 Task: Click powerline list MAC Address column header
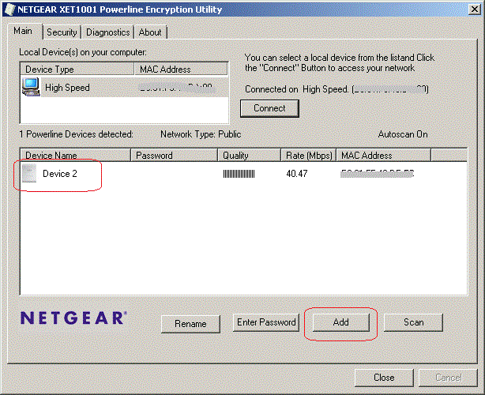pos(384,155)
